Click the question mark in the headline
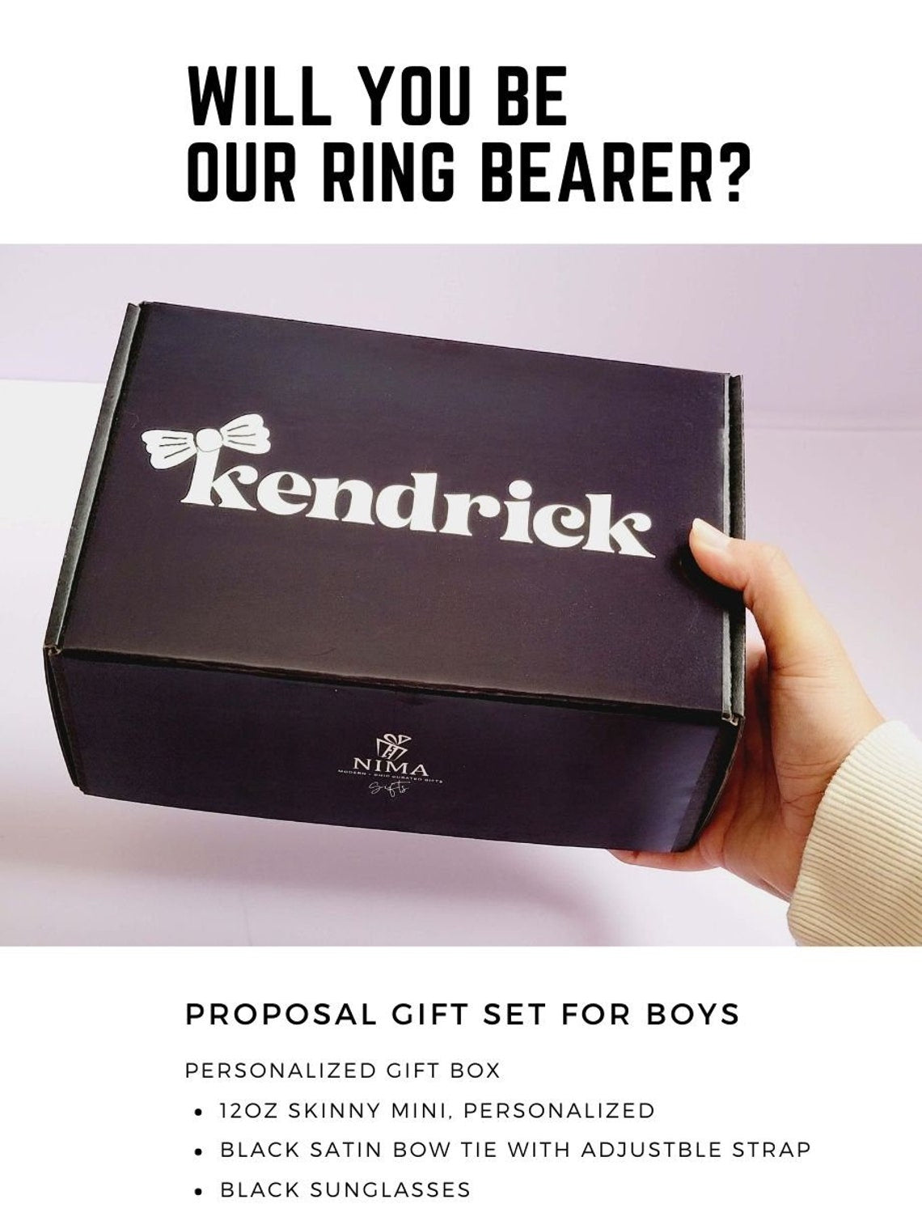 point(725,172)
